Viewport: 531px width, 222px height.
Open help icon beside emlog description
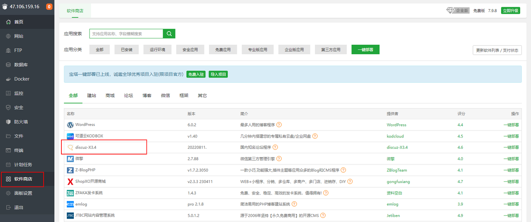pyautogui.click(x=294, y=204)
